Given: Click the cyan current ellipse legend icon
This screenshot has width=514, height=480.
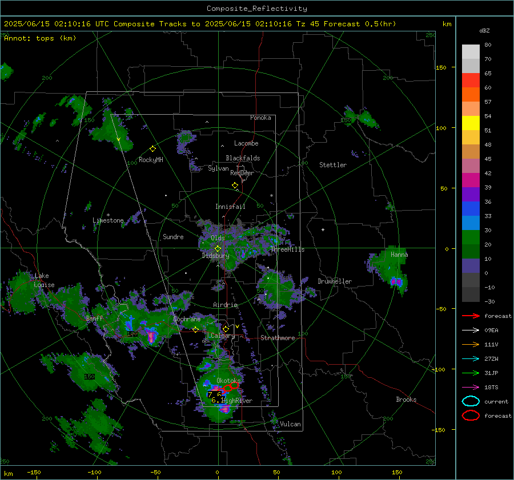Looking at the screenshot, I should click(471, 401).
